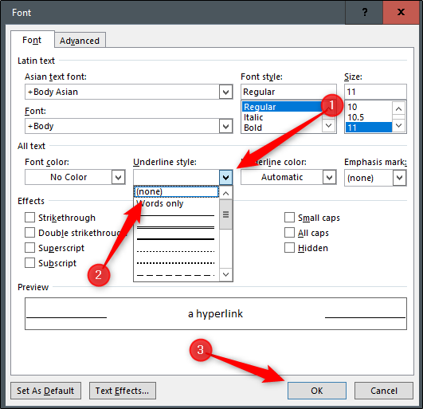The width and height of the screenshot is (423, 409).
Task: Click scroll-down arrow in Underline style list
Action: [225, 274]
